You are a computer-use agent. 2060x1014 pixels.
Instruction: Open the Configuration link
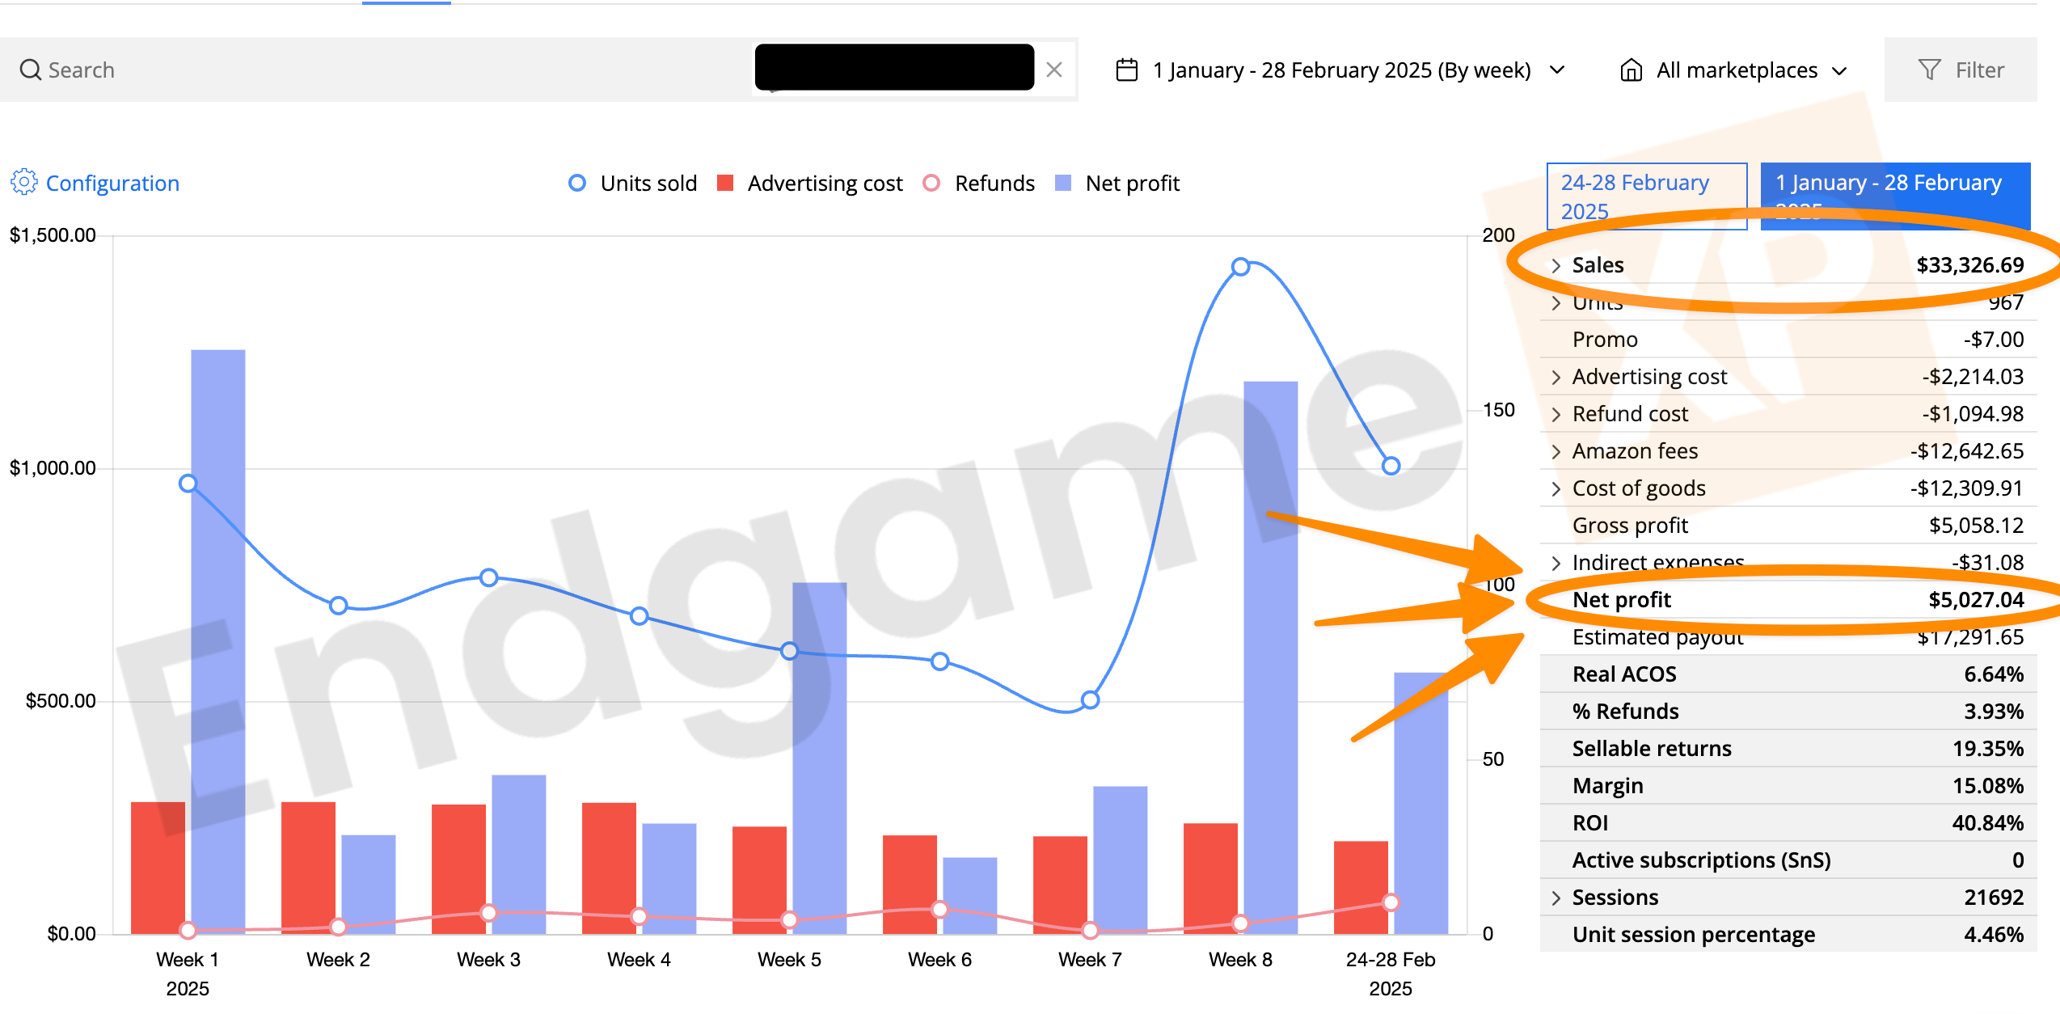click(112, 184)
